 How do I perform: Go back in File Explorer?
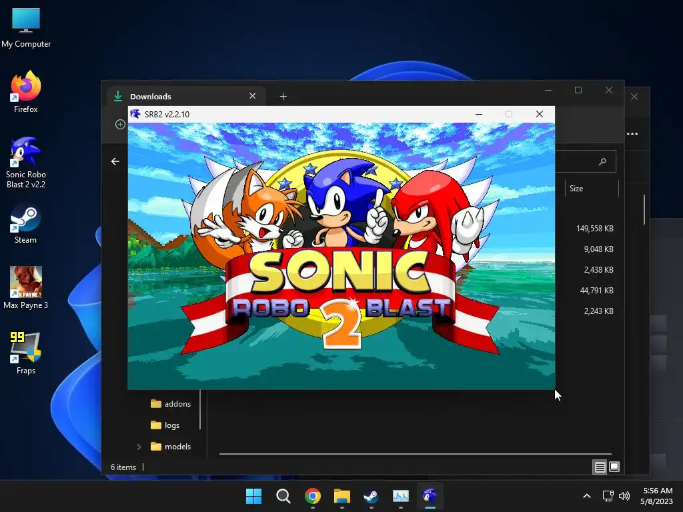[x=115, y=161]
